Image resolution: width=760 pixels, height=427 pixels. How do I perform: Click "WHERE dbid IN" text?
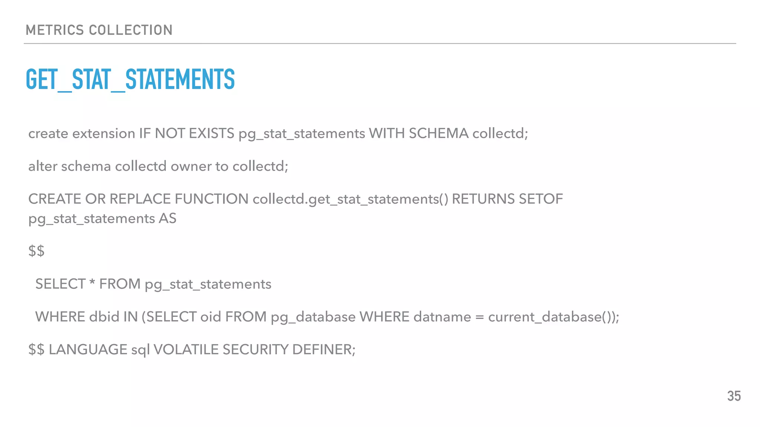pos(86,317)
